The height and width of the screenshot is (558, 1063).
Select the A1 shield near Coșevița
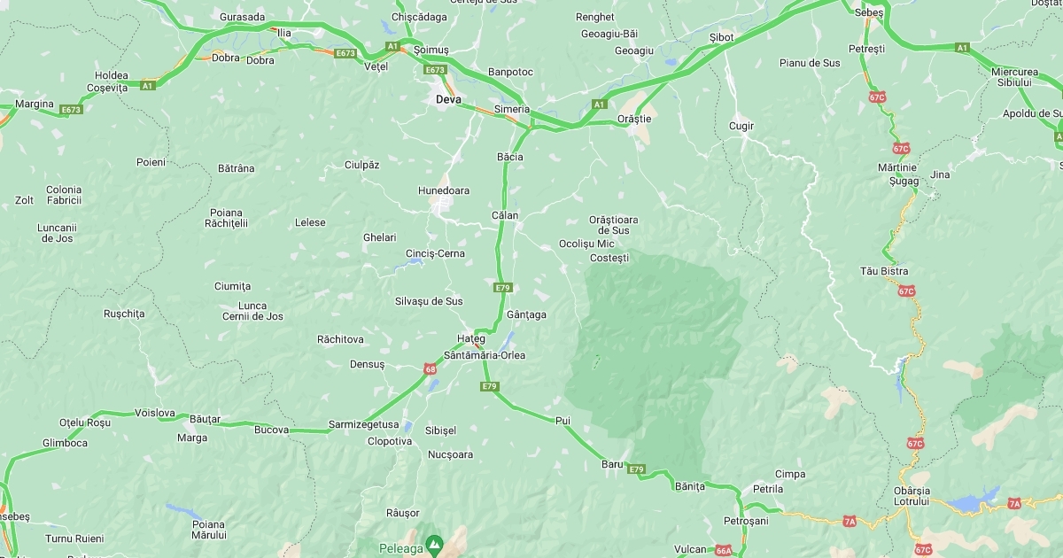[148, 86]
